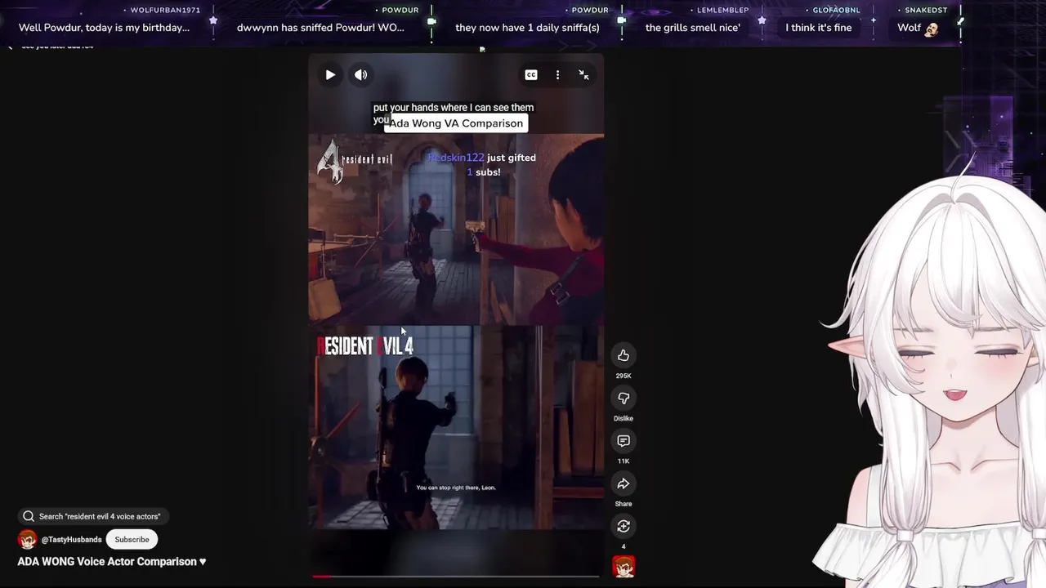Screen dimensions: 1046x588
Task: Click the "the grills smell nice" message
Action: tap(693, 28)
